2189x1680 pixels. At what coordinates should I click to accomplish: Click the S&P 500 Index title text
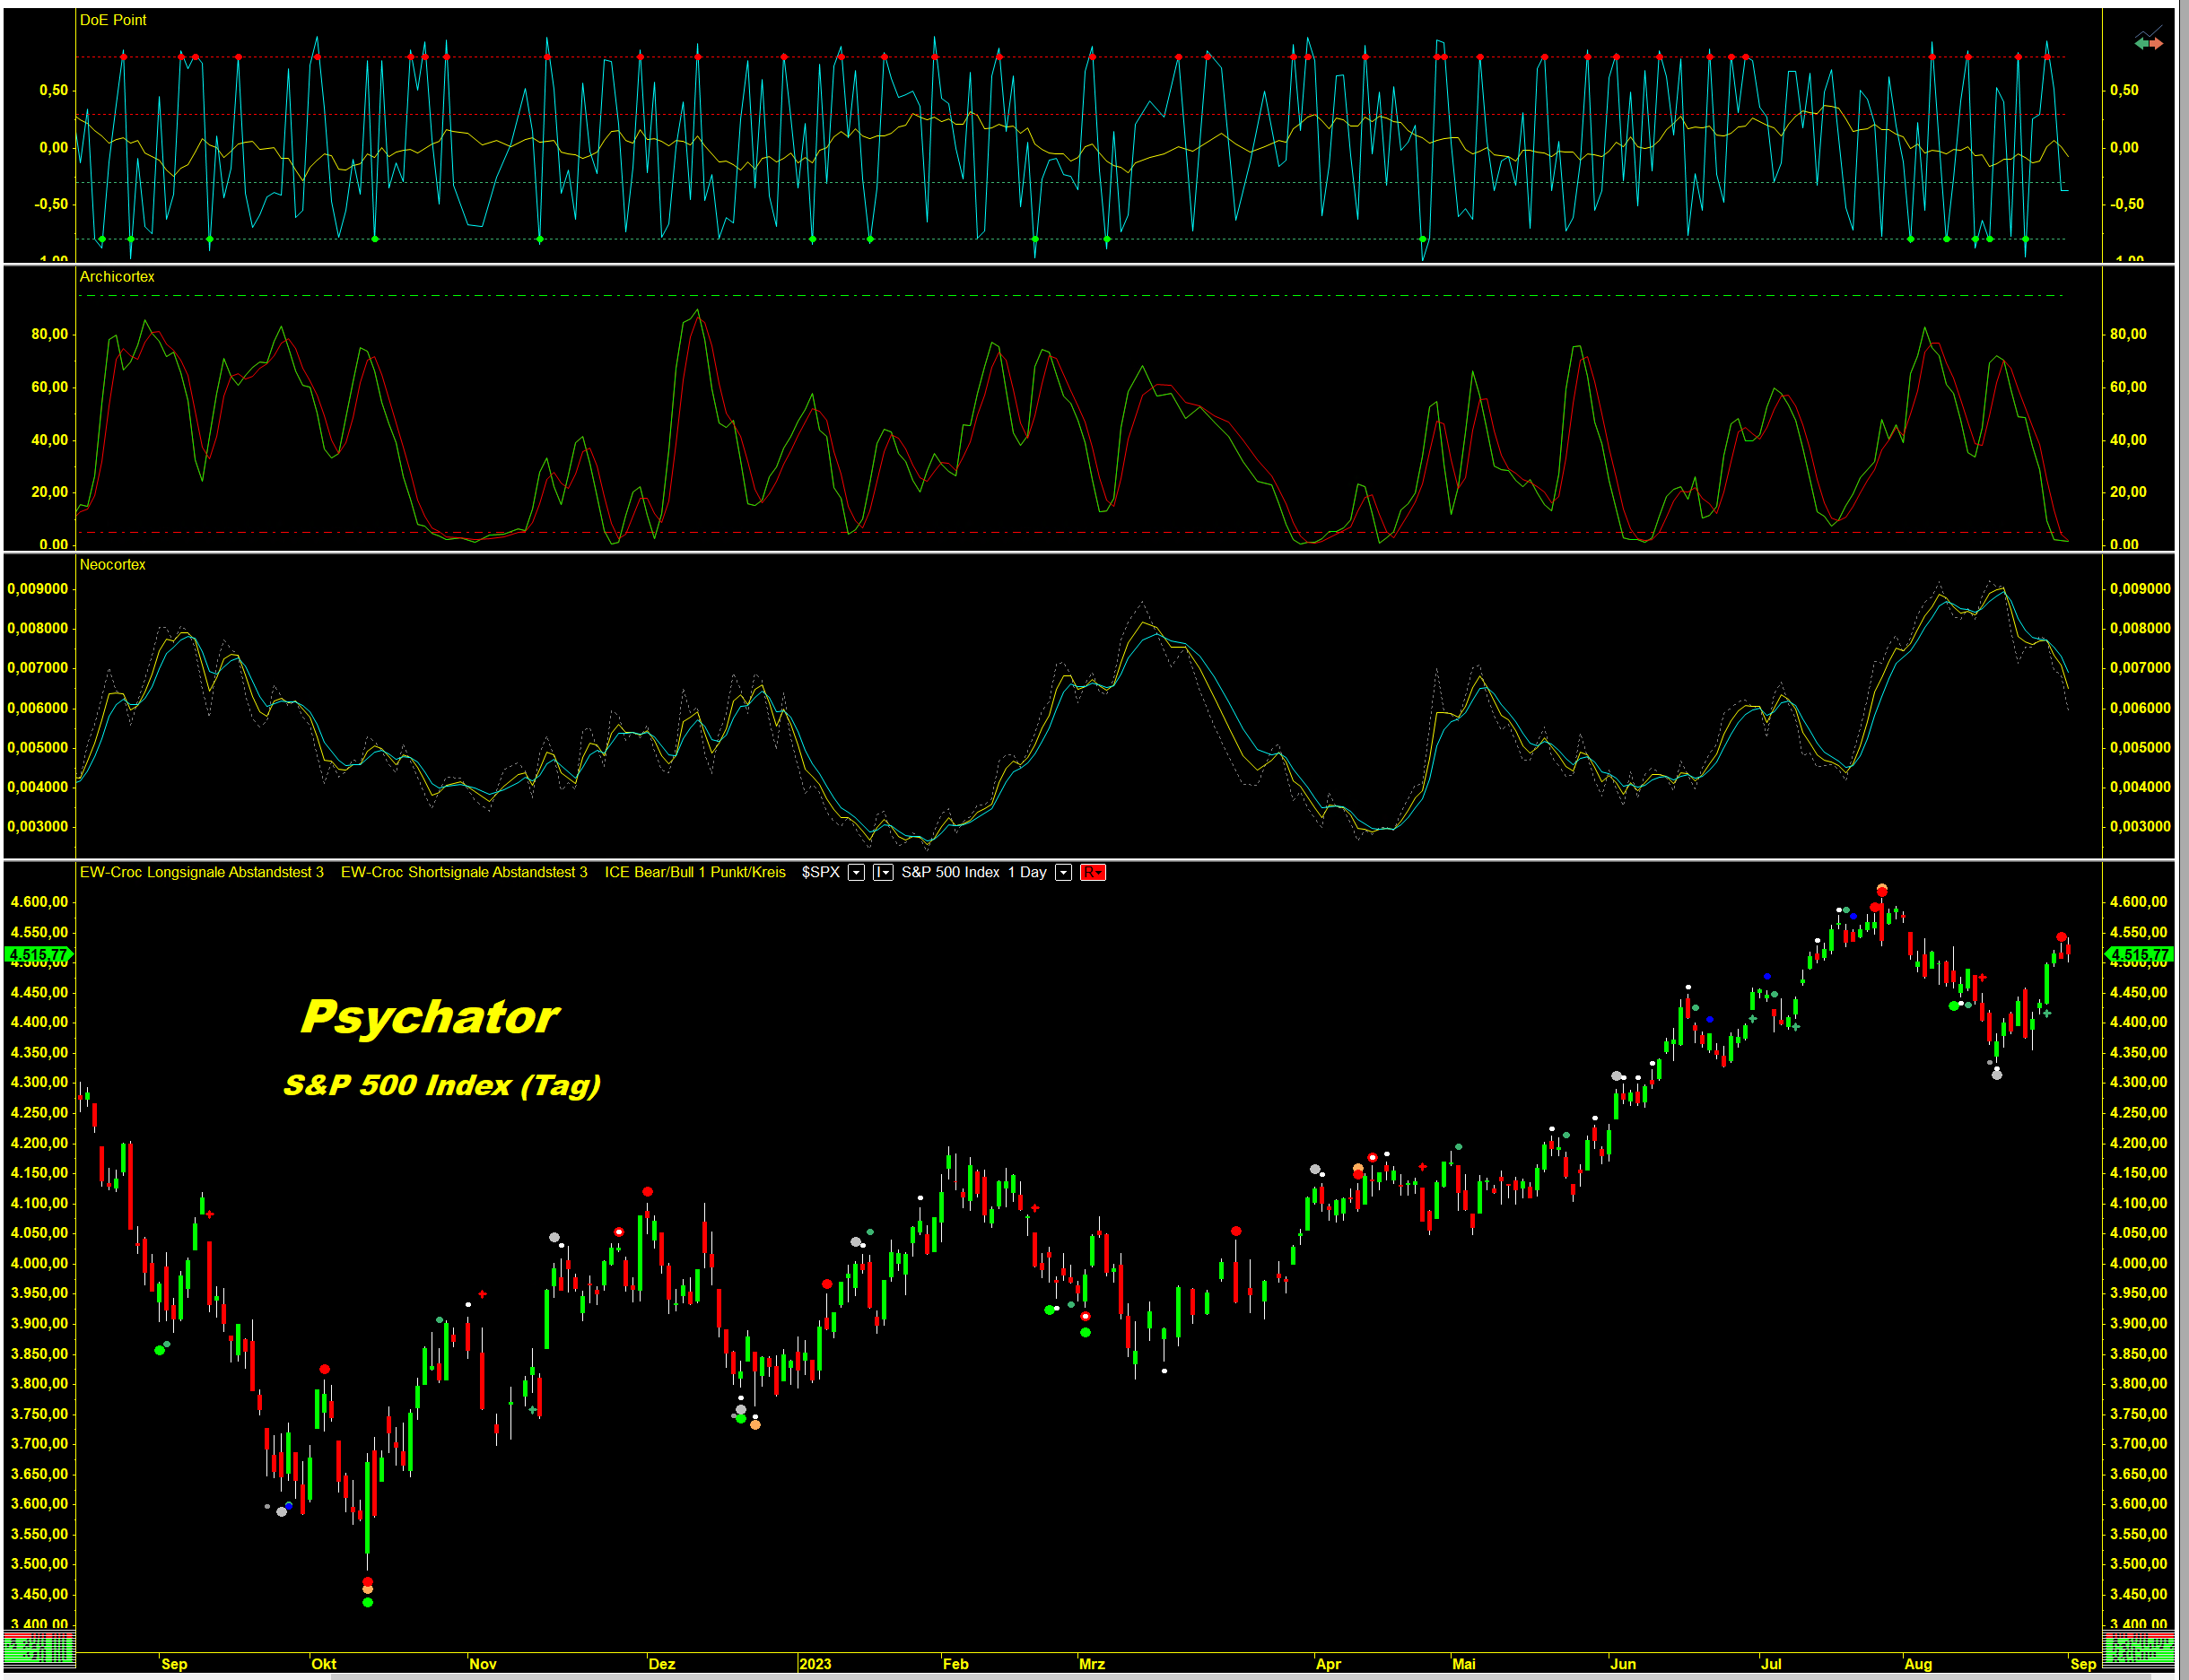(441, 1085)
